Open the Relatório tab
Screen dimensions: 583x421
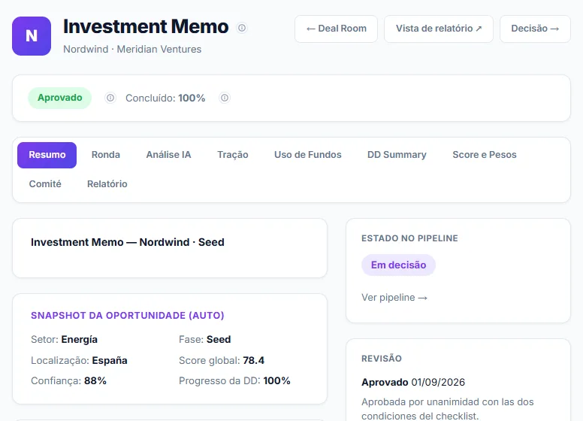(x=107, y=184)
